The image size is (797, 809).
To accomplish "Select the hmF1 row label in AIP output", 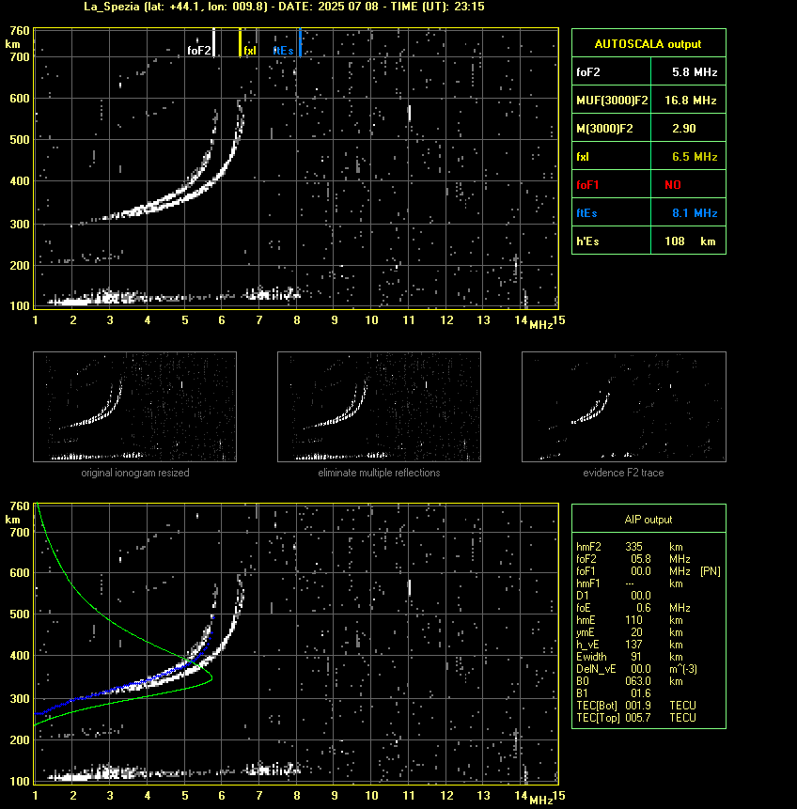I will 588,583.
